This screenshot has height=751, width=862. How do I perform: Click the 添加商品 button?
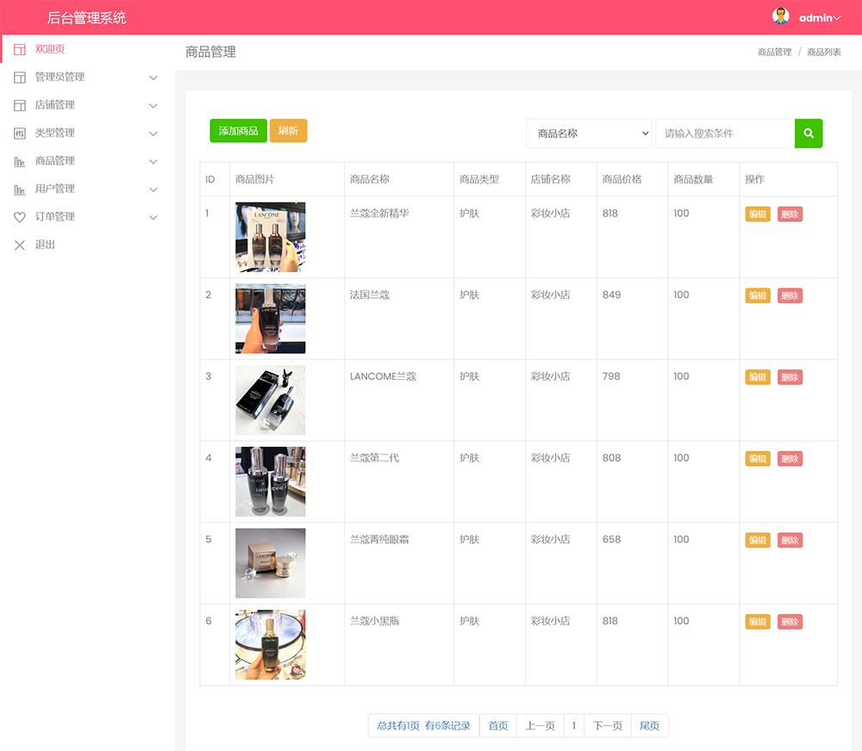(x=238, y=131)
